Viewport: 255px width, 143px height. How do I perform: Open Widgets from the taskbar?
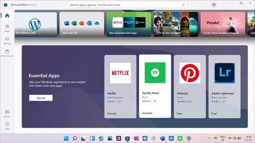93,139
